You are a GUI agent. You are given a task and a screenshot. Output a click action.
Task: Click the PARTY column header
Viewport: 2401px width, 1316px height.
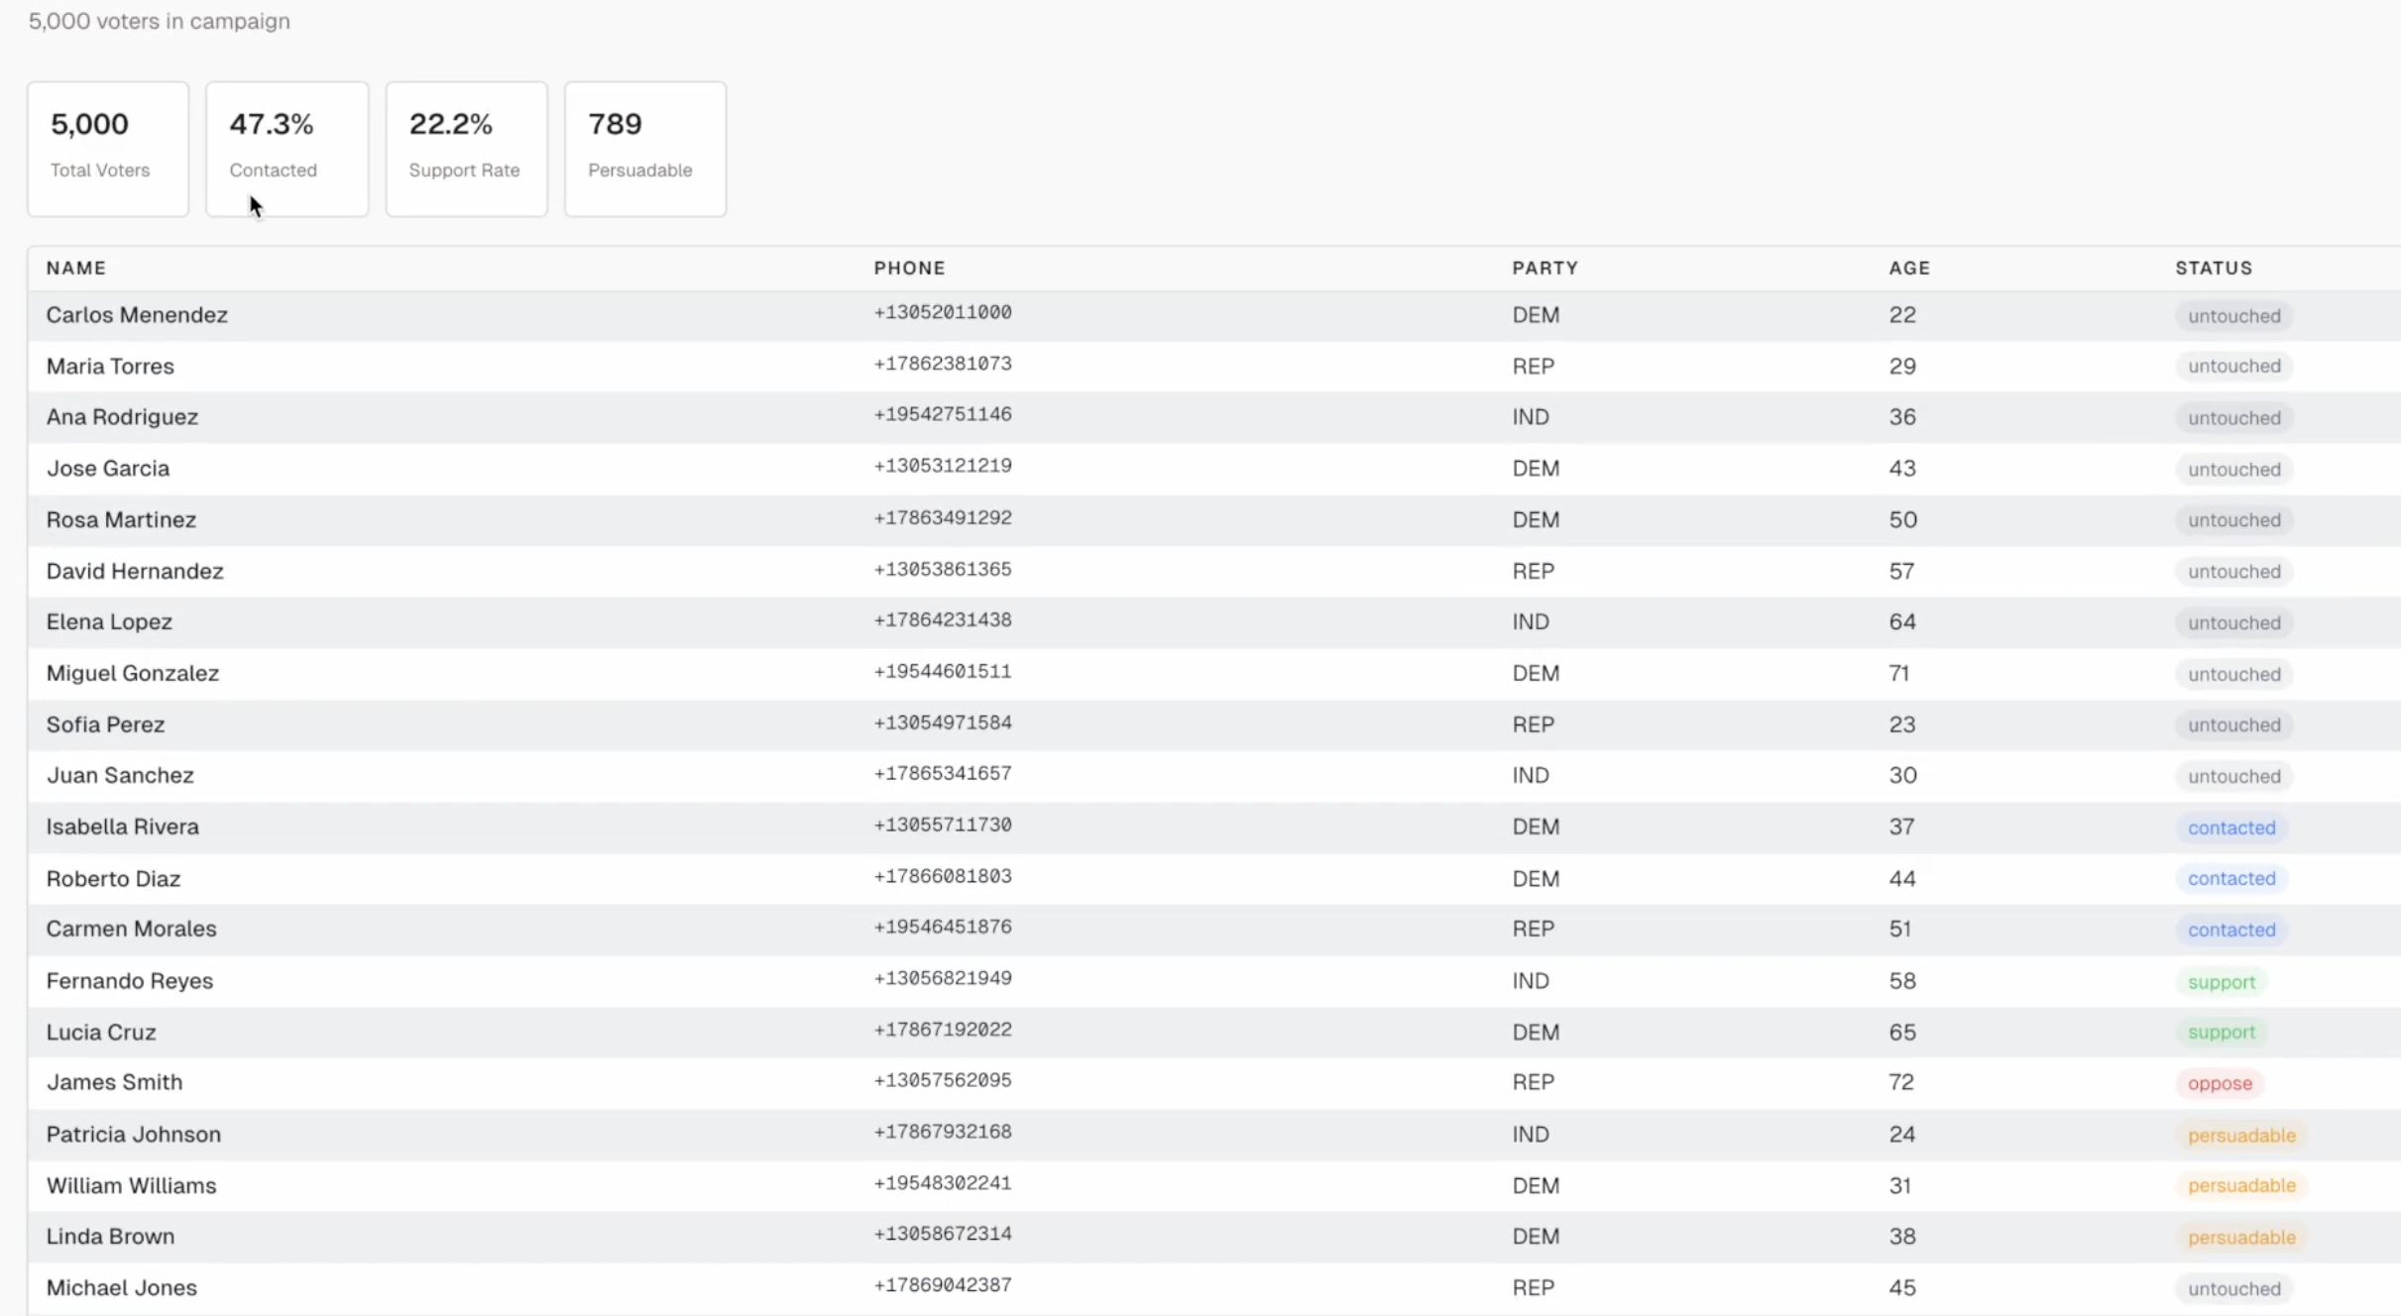pyautogui.click(x=1544, y=268)
